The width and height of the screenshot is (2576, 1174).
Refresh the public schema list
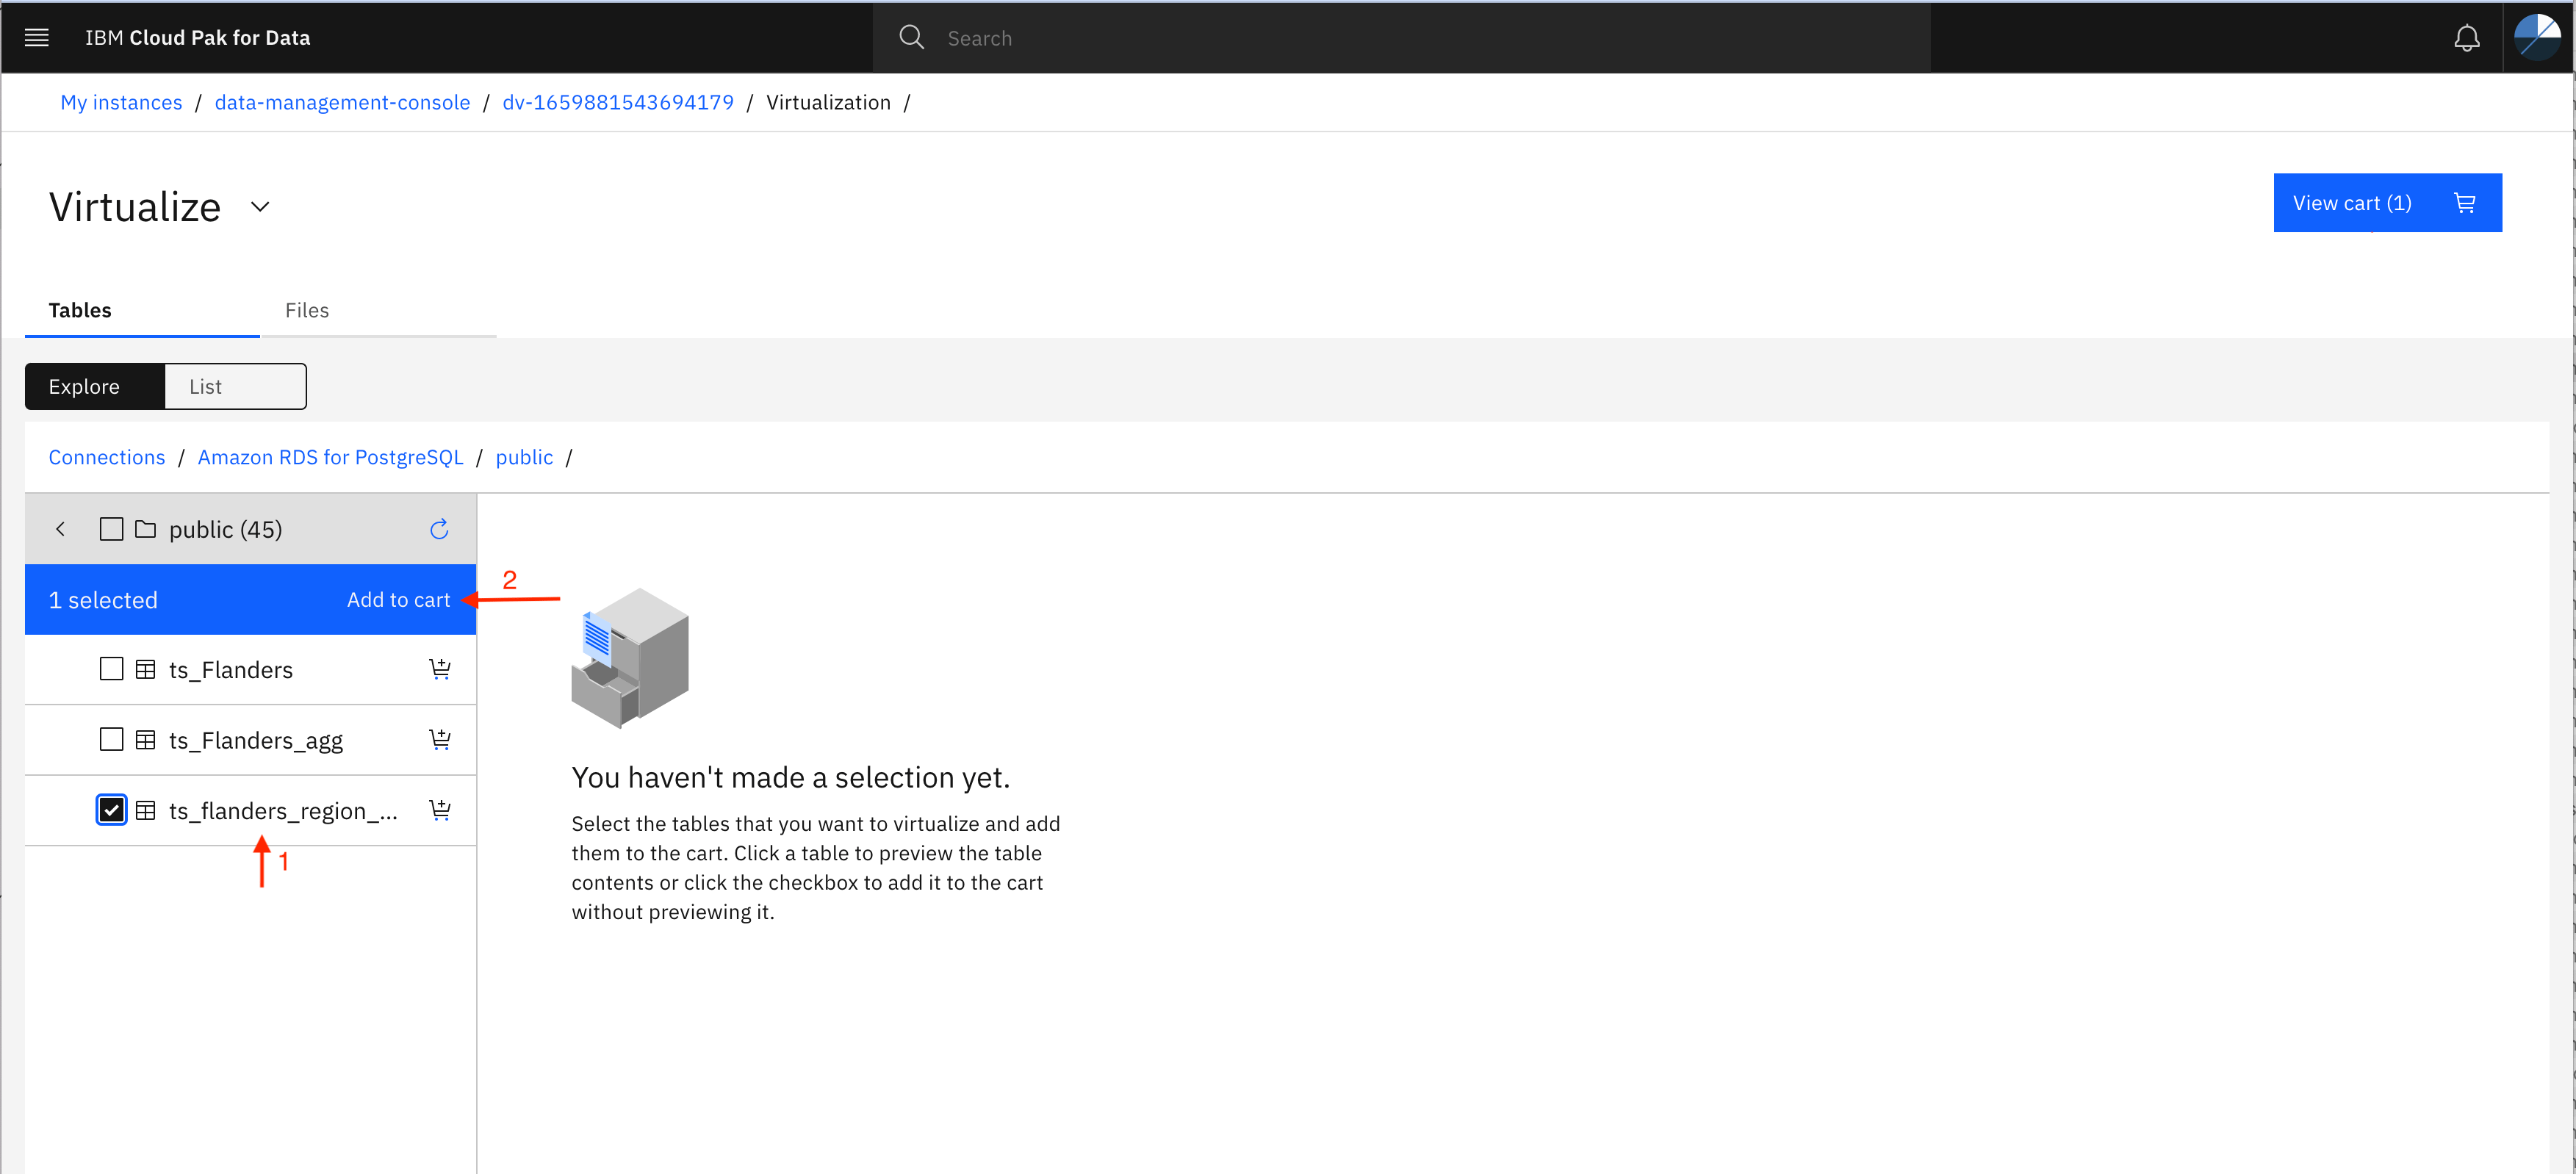(x=439, y=529)
